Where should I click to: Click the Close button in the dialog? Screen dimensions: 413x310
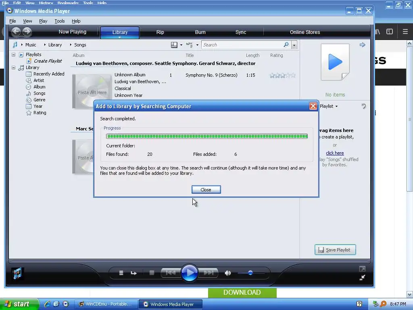click(x=206, y=190)
